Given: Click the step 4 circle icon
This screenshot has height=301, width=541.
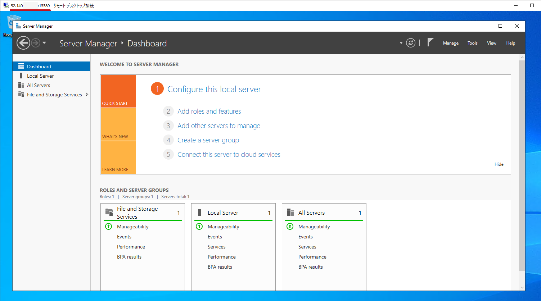Looking at the screenshot, I should (168, 140).
